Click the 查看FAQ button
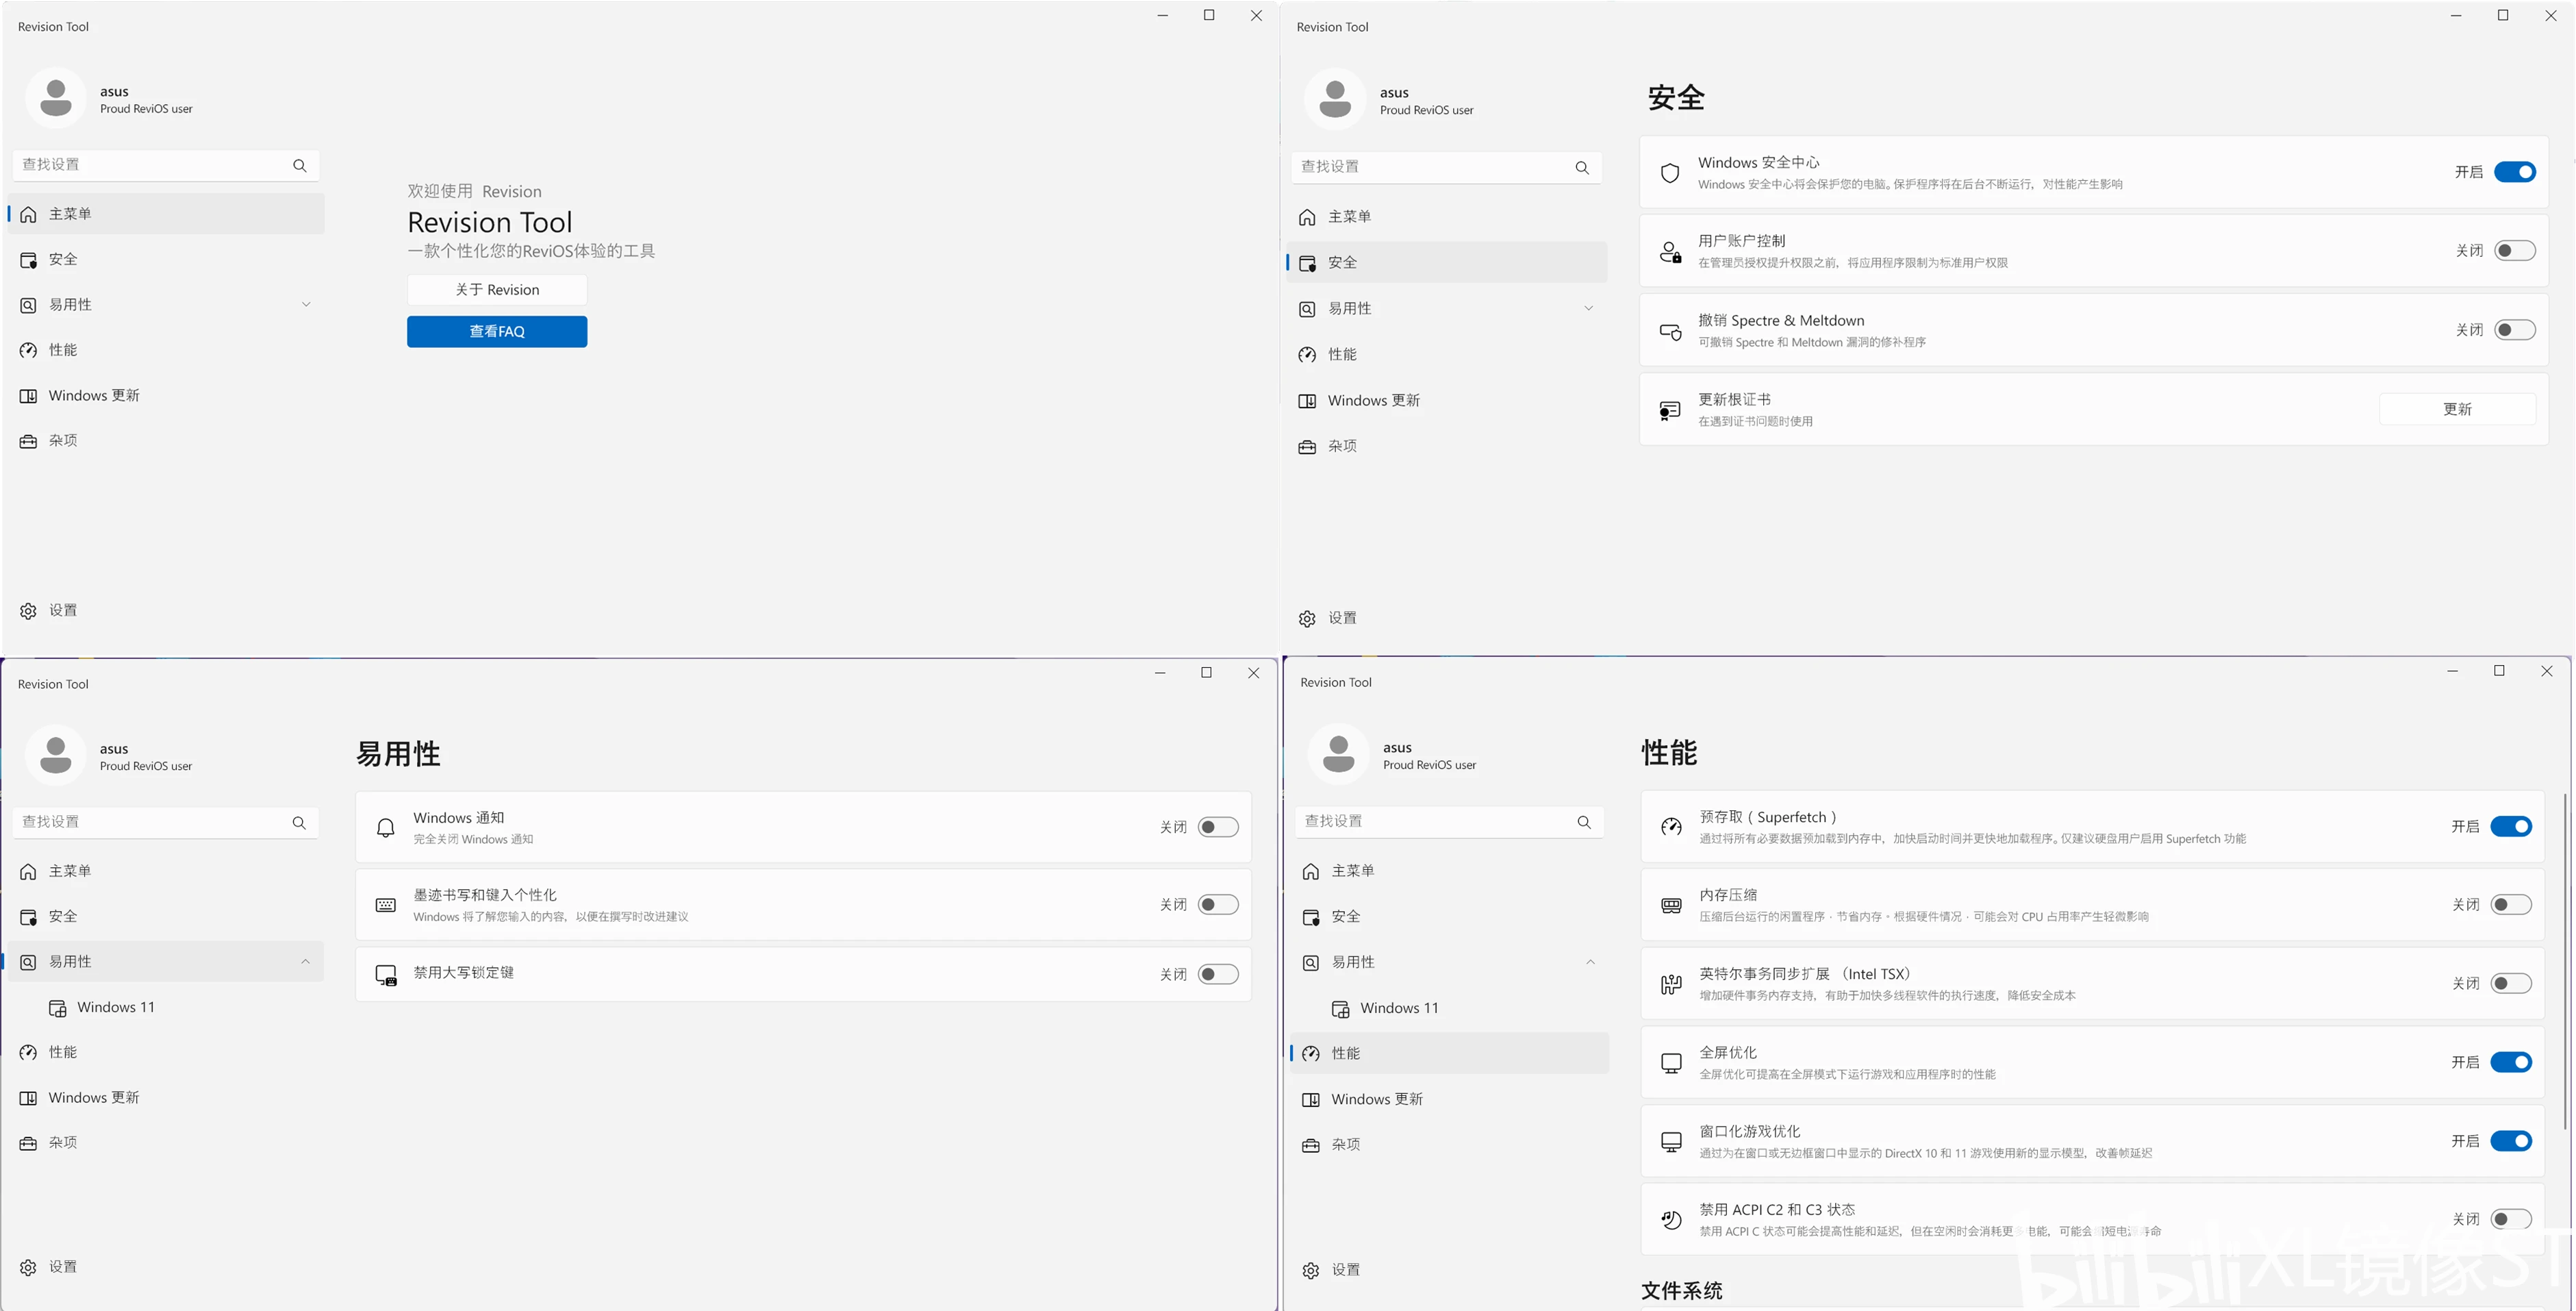This screenshot has width=2576, height=1311. (x=497, y=331)
